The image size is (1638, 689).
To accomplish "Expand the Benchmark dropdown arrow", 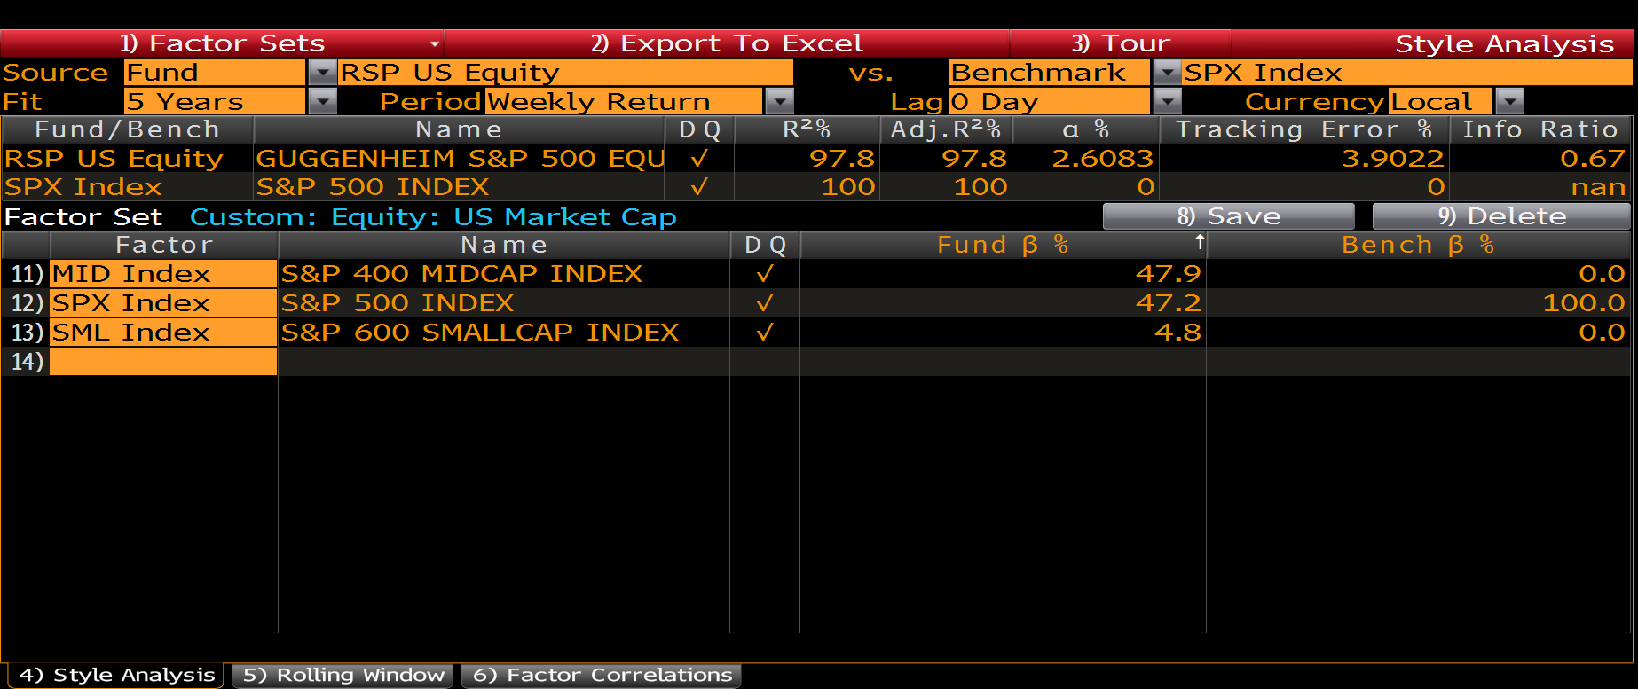I will pyautogui.click(x=1167, y=73).
